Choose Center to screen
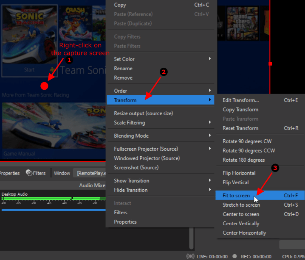 coord(260,214)
